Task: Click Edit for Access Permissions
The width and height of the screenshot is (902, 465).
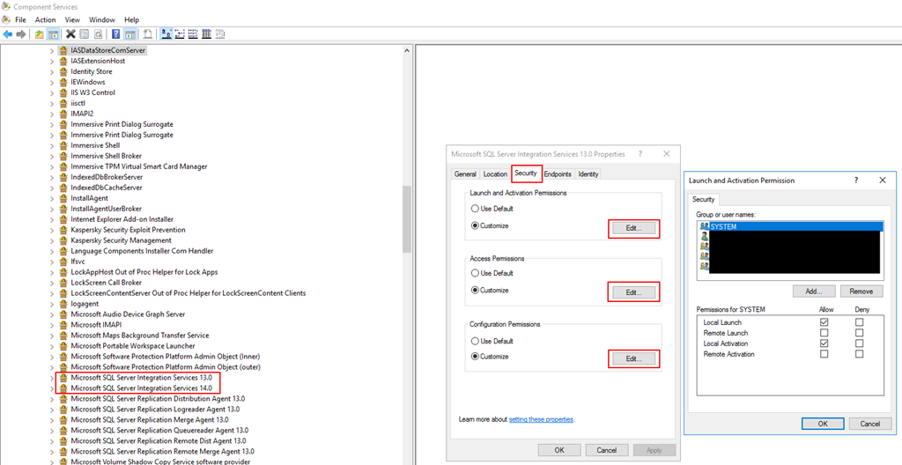Action: point(633,292)
